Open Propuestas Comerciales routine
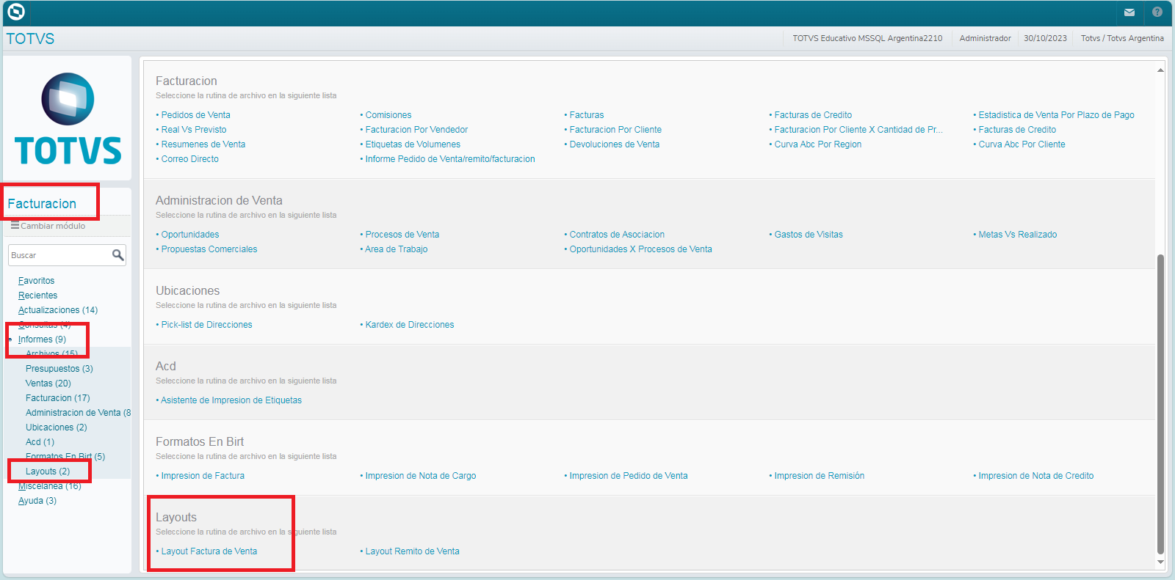 tap(209, 249)
